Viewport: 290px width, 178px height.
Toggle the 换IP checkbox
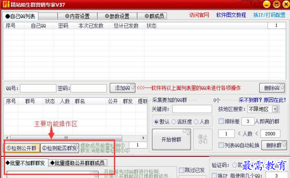tap(214, 175)
